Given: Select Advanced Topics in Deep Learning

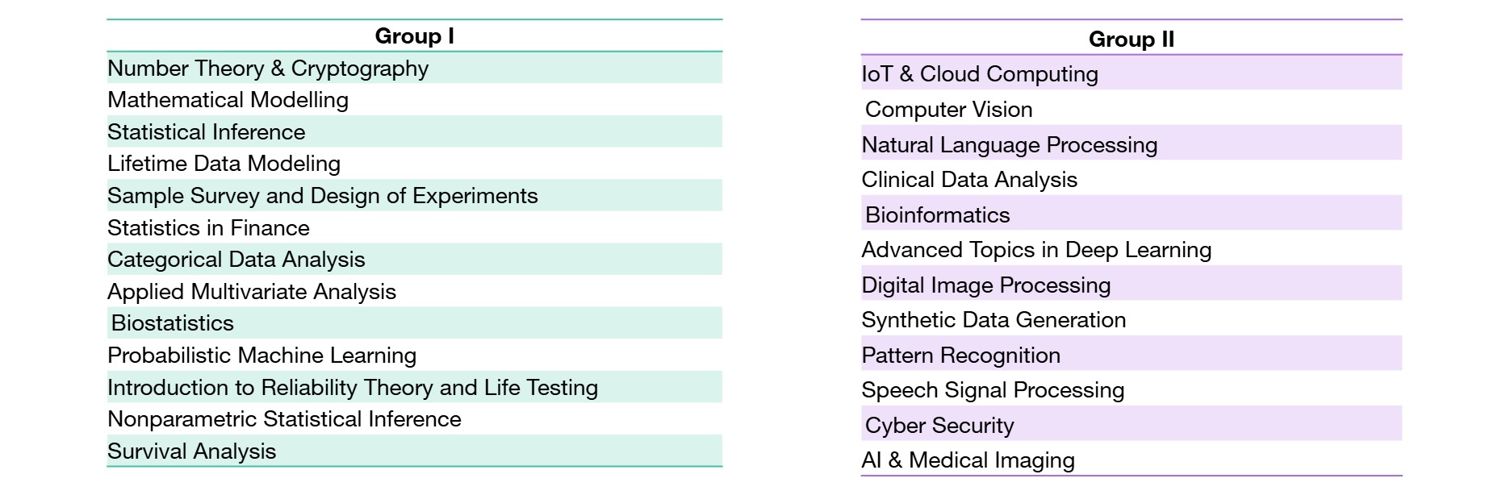Looking at the screenshot, I should point(1036,250).
